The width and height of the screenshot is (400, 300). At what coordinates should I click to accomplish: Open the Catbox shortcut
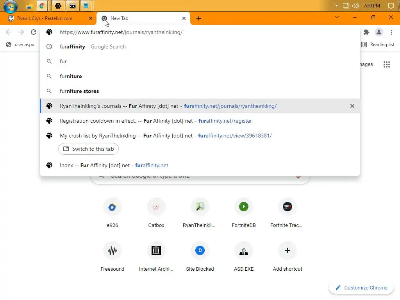pos(156,213)
